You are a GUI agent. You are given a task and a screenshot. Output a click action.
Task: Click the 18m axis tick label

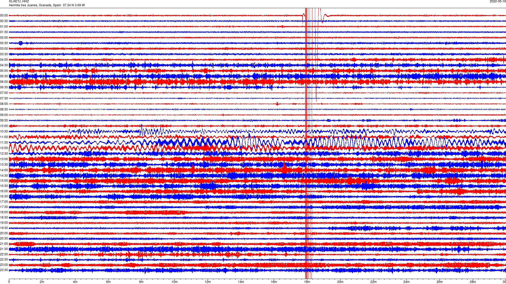(307, 282)
